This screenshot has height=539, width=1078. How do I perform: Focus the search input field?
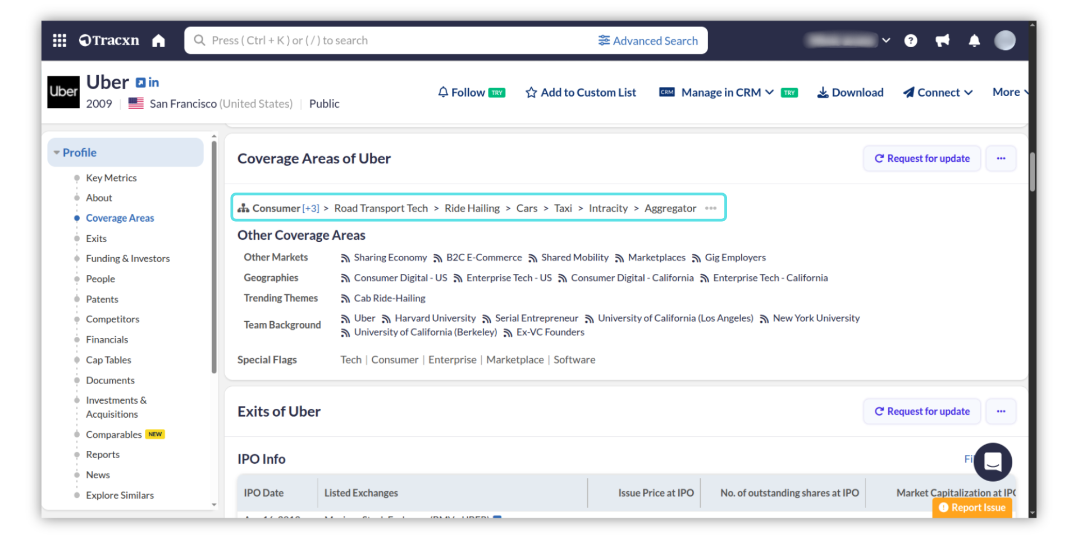tap(393, 40)
